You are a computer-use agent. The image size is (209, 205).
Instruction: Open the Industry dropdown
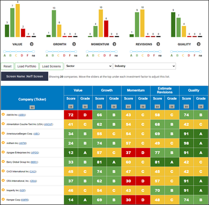144,66
